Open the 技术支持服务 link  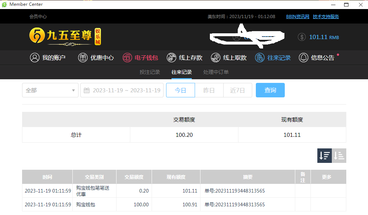click(326, 17)
